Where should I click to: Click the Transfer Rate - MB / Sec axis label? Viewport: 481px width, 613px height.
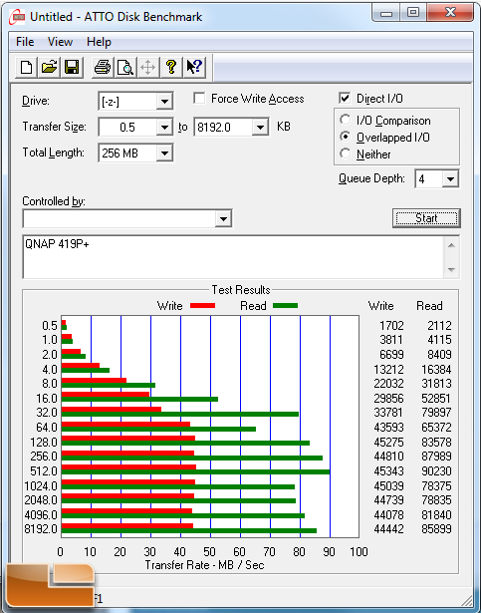[205, 565]
